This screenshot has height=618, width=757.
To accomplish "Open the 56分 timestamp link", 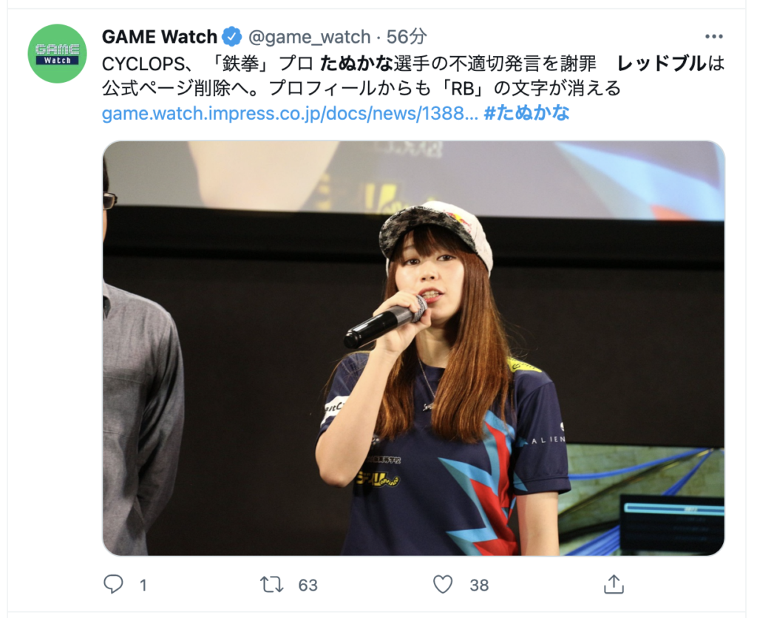I will tap(407, 37).
